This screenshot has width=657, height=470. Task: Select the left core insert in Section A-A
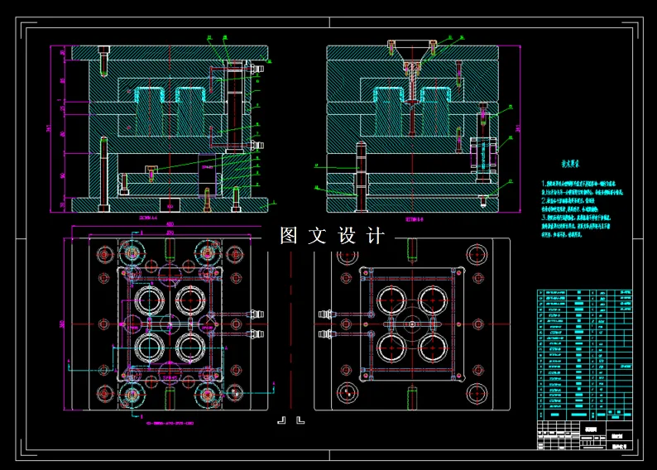pos(148,112)
